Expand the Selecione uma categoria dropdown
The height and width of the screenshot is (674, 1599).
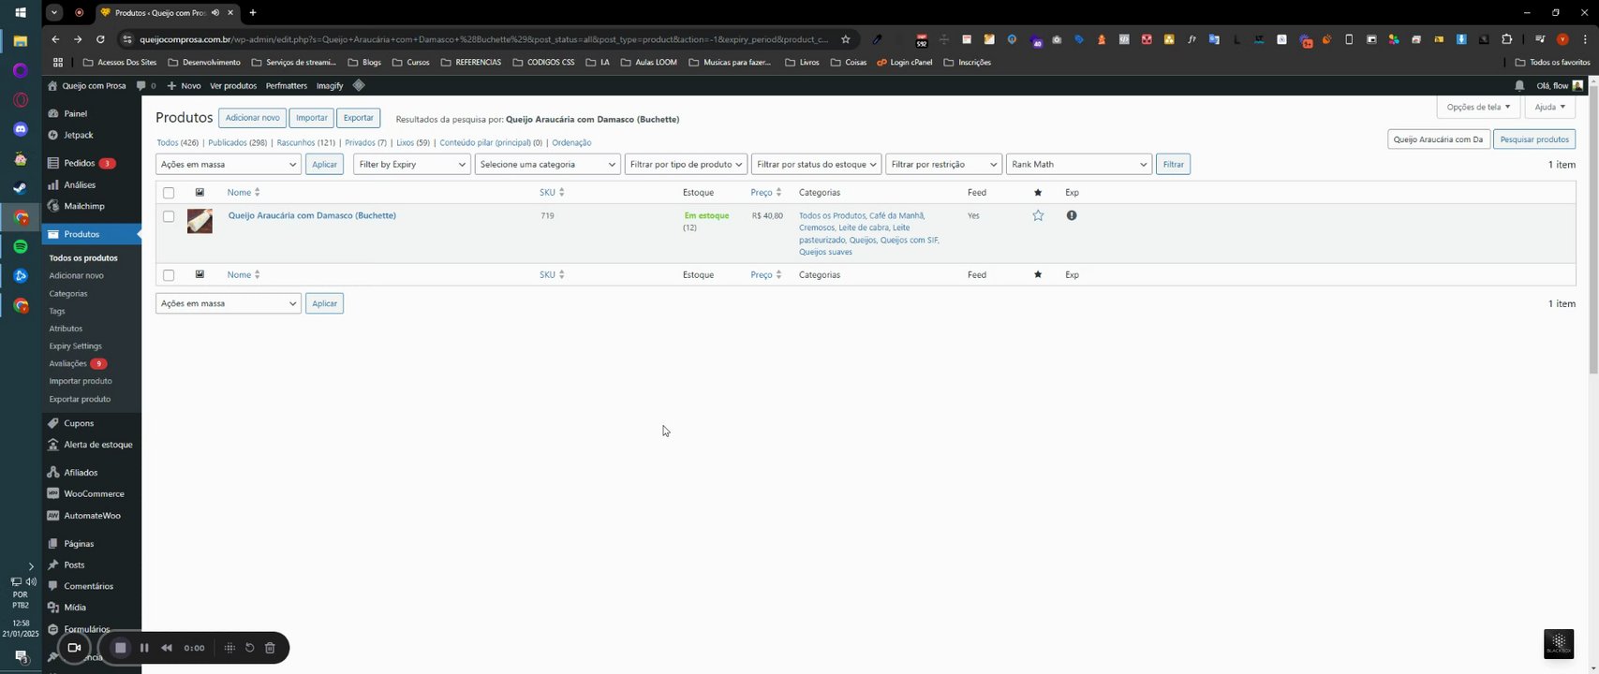[x=548, y=165]
